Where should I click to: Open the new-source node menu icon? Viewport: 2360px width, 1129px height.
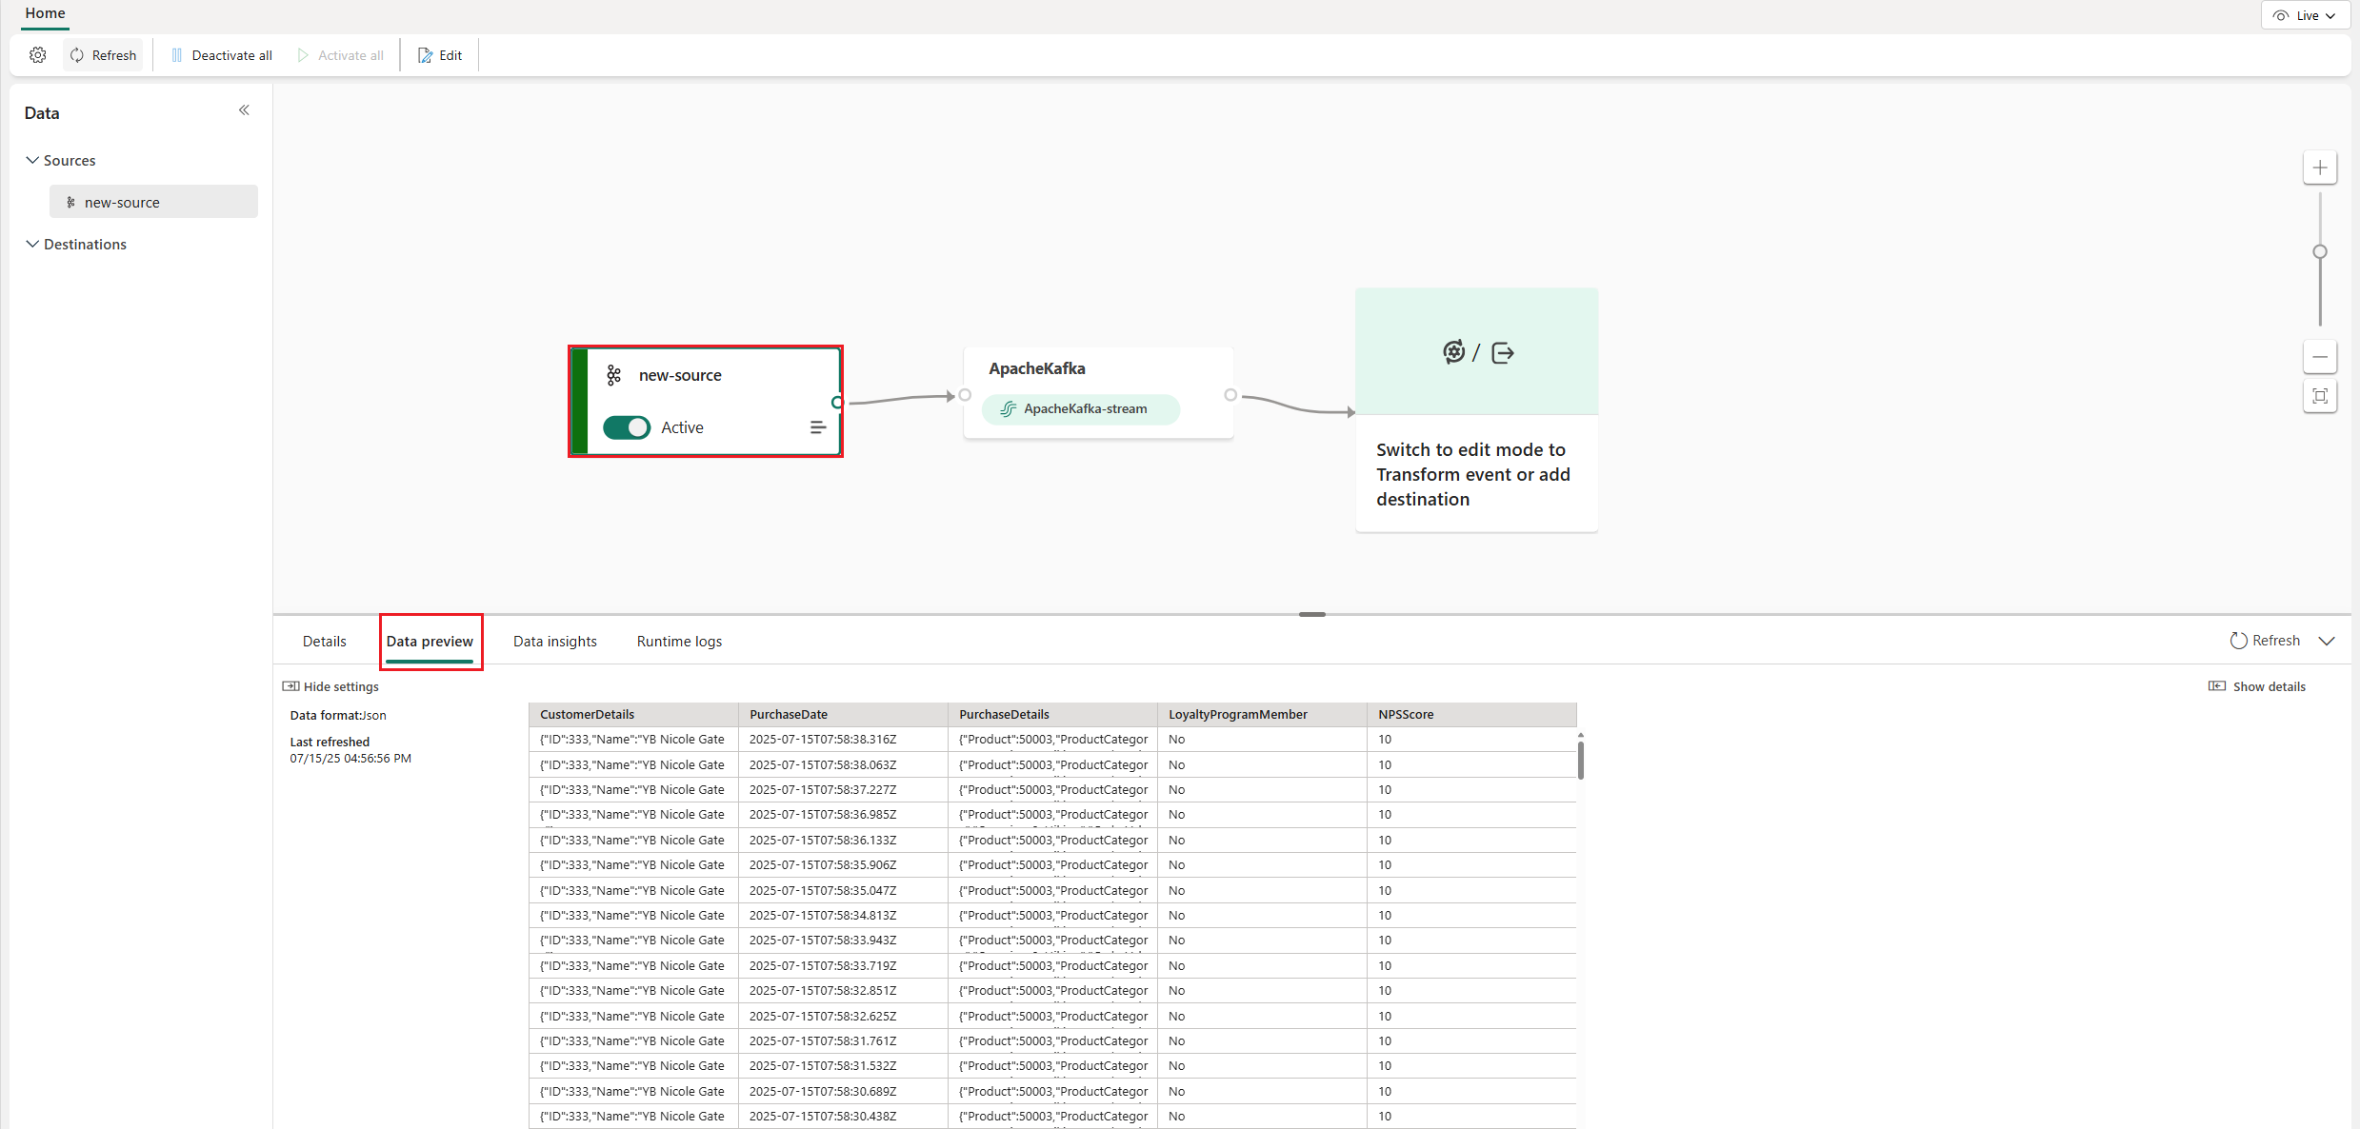click(817, 427)
